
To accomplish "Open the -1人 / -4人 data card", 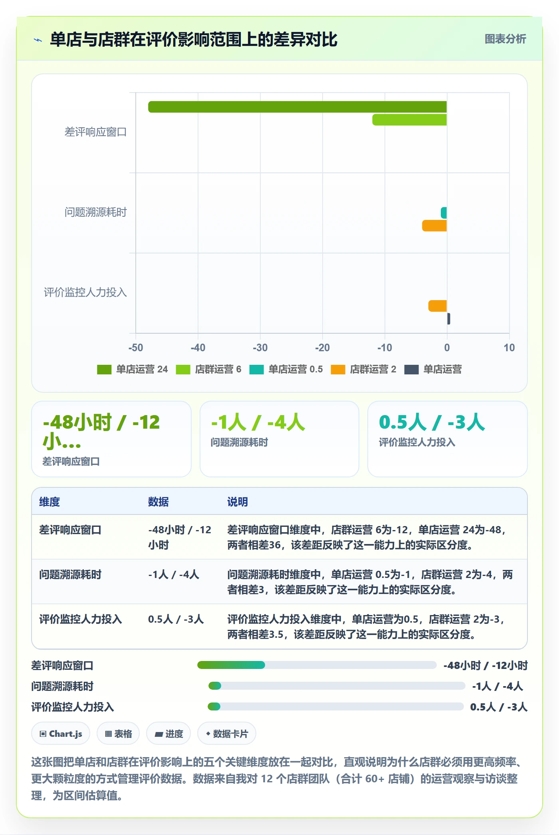I will pyautogui.click(x=279, y=439).
